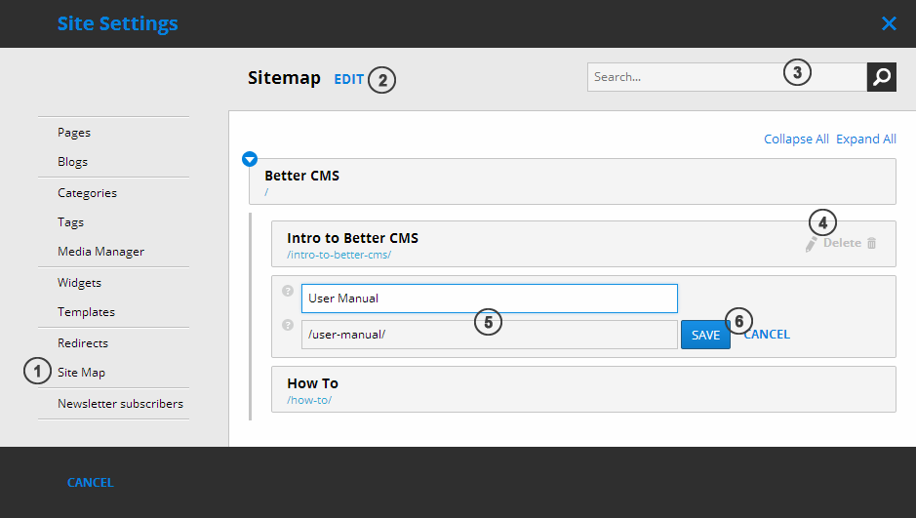This screenshot has height=518, width=916.
Task: Click the /intro-to-better-cms/ URL text
Action: [339, 255]
